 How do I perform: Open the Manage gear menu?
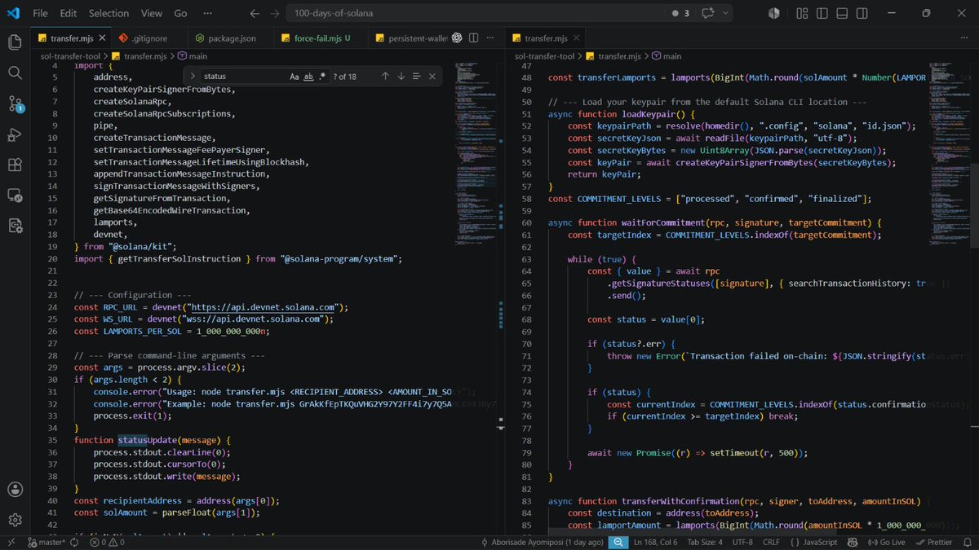pyautogui.click(x=15, y=520)
